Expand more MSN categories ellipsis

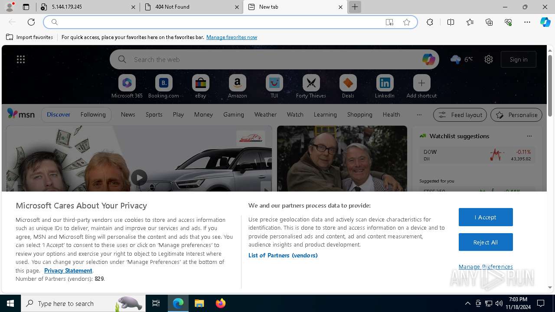[x=419, y=114]
